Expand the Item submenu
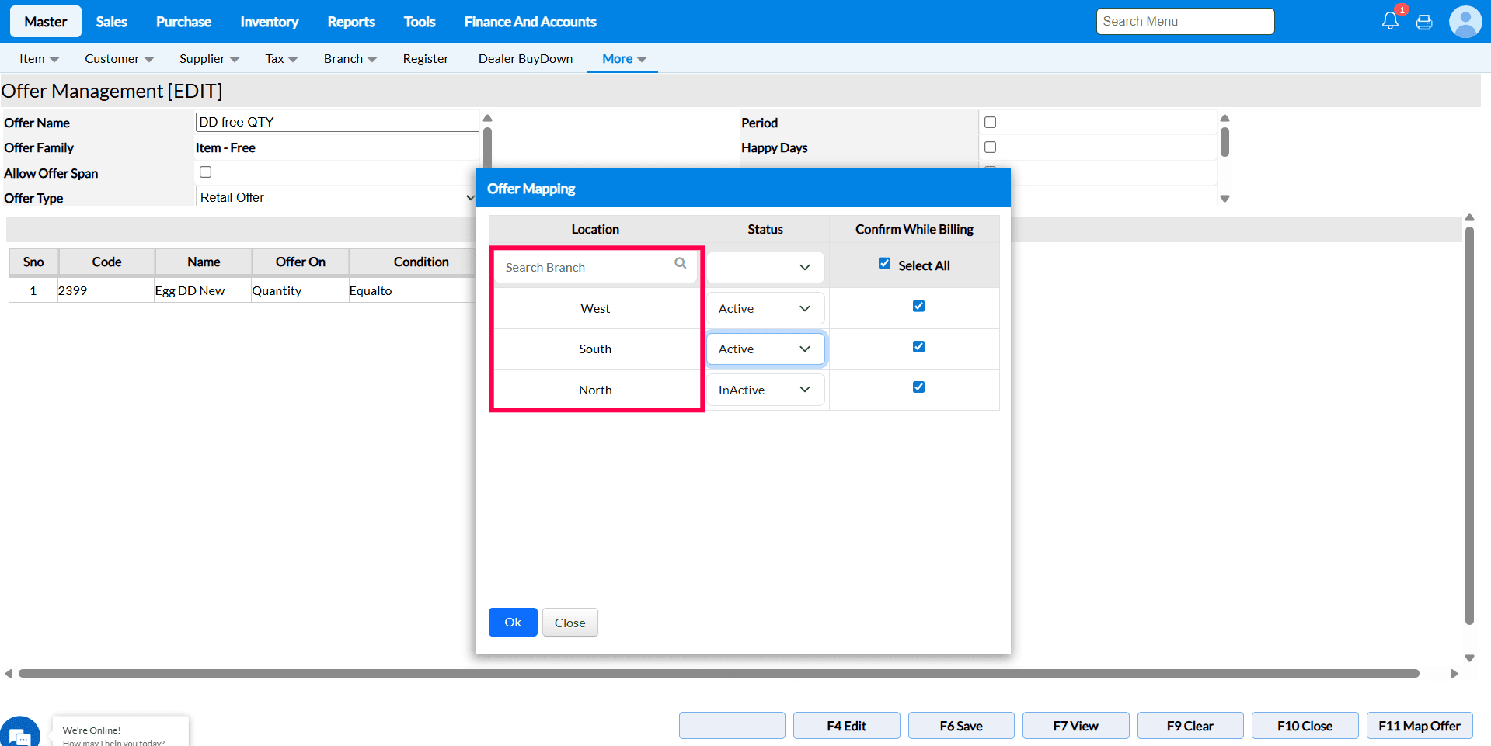Image resolution: width=1491 pixels, height=746 pixels. pyautogui.click(x=40, y=59)
